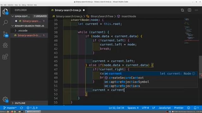The image size is (202, 113).
Task: Click unsaved dot on binary-search-tree.js tab
Action: point(84,10)
